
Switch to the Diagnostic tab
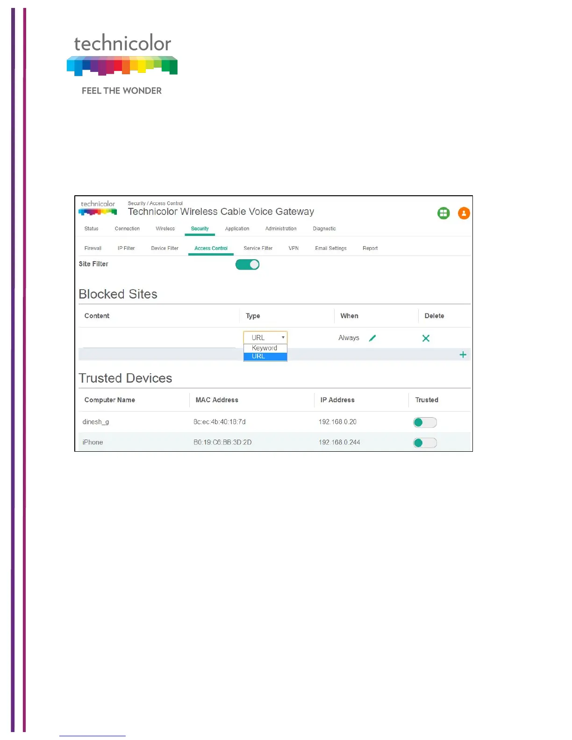(x=324, y=228)
